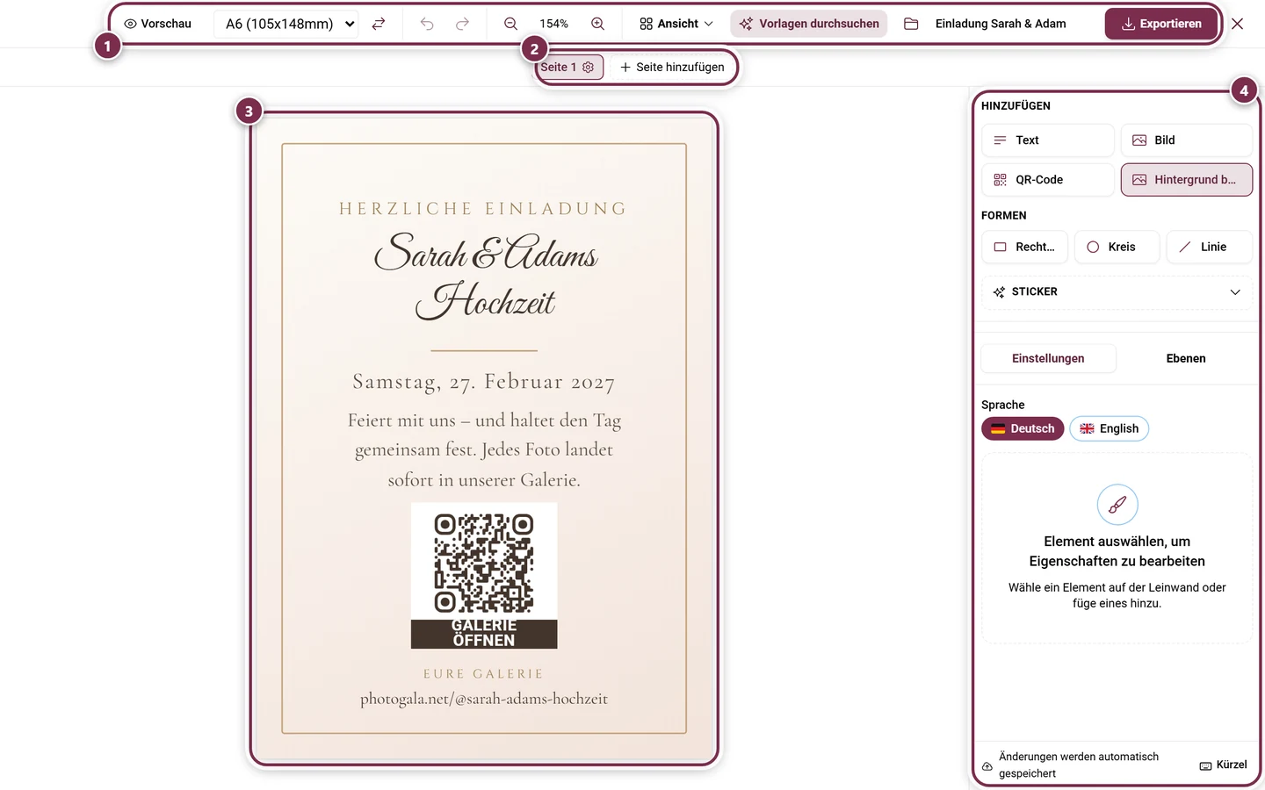
Task: Open the project folder icon
Action: [x=911, y=24]
